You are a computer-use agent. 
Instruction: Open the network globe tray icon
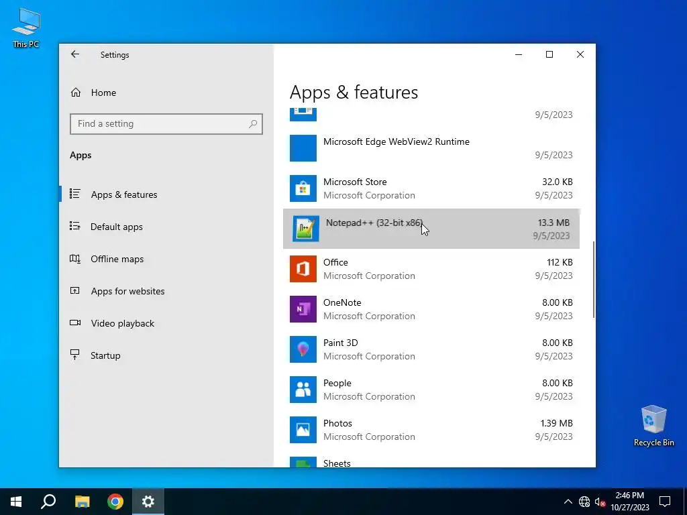point(584,502)
